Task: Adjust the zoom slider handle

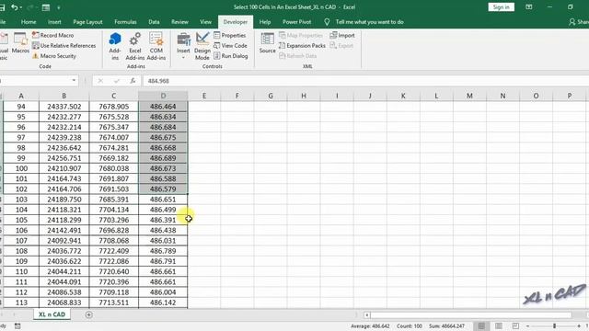Action: pos(554,326)
